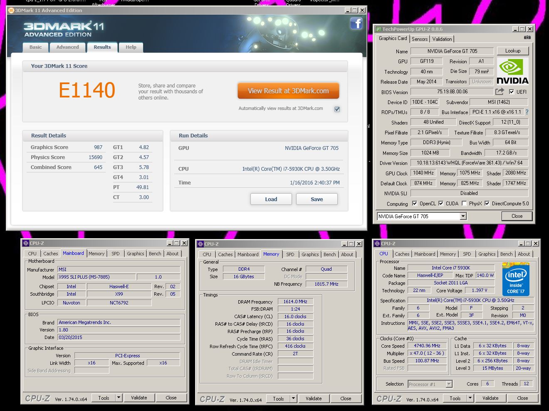Select Caches tab in the CPU tab CPU-Z window
The height and width of the screenshot is (411, 549).
[x=402, y=254]
